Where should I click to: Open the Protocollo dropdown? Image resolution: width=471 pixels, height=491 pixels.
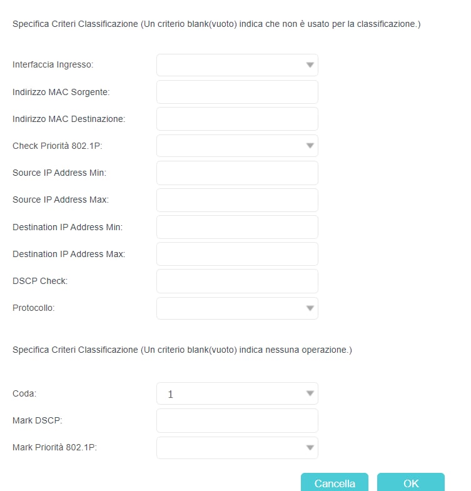click(x=236, y=308)
